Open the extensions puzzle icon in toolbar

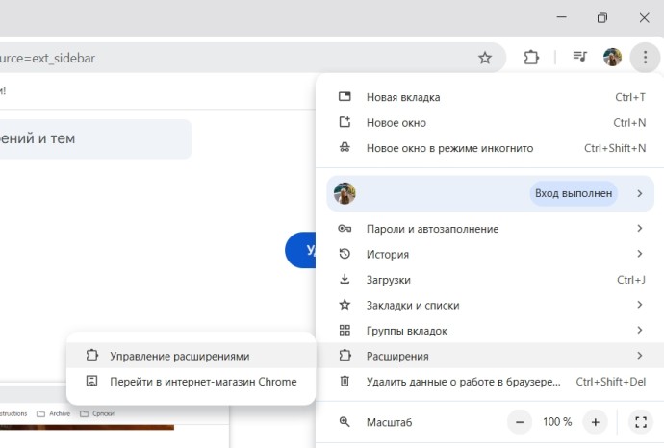pos(531,58)
